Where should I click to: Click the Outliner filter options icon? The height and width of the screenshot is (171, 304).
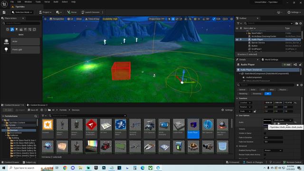tap(239, 23)
